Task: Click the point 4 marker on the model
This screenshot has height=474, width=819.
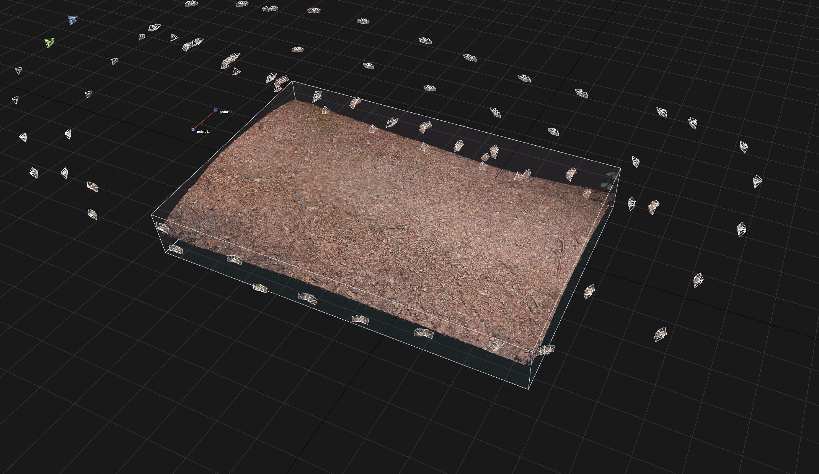Action: click(x=237, y=159)
